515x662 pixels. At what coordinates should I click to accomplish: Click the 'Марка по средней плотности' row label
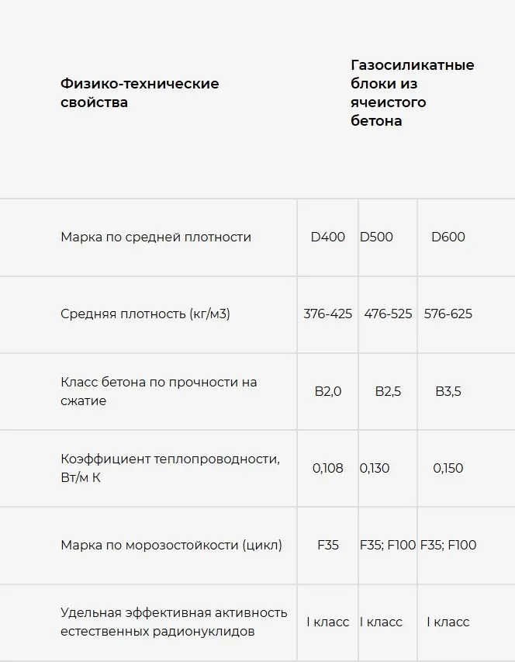tap(156, 237)
